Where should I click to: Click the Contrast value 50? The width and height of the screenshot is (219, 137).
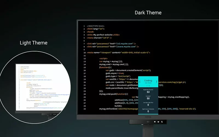[x=148, y=98]
